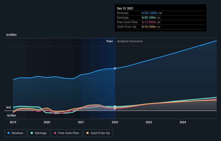Click the Earnings row label in tooltip
The image size is (221, 141).
coord(123,17)
